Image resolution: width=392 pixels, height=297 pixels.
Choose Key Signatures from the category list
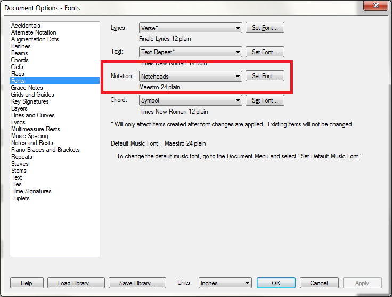pyautogui.click(x=30, y=101)
